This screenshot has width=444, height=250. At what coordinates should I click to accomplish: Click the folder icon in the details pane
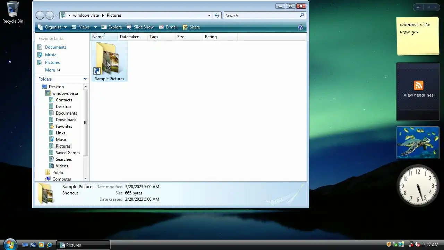(45, 193)
